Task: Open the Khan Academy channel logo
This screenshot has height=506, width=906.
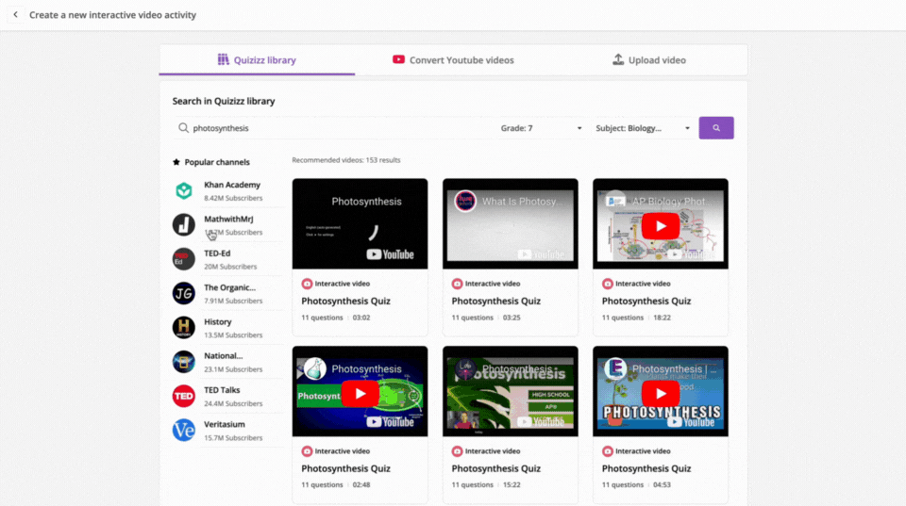Action: pyautogui.click(x=184, y=191)
